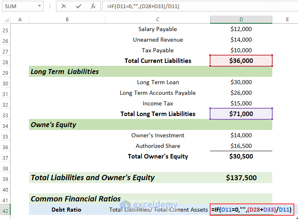Select column C header
The image size is (298, 219).
[x=157, y=20]
